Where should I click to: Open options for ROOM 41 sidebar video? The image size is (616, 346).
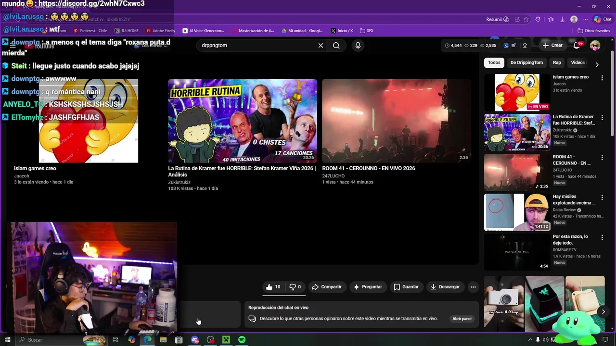[602, 158]
